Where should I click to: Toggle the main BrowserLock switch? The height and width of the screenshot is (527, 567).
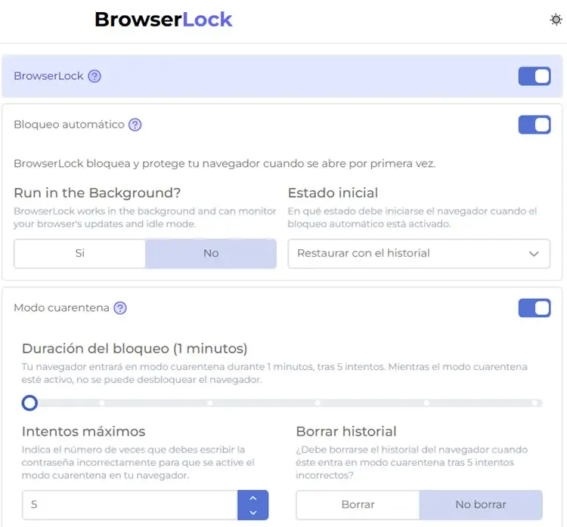tap(534, 76)
